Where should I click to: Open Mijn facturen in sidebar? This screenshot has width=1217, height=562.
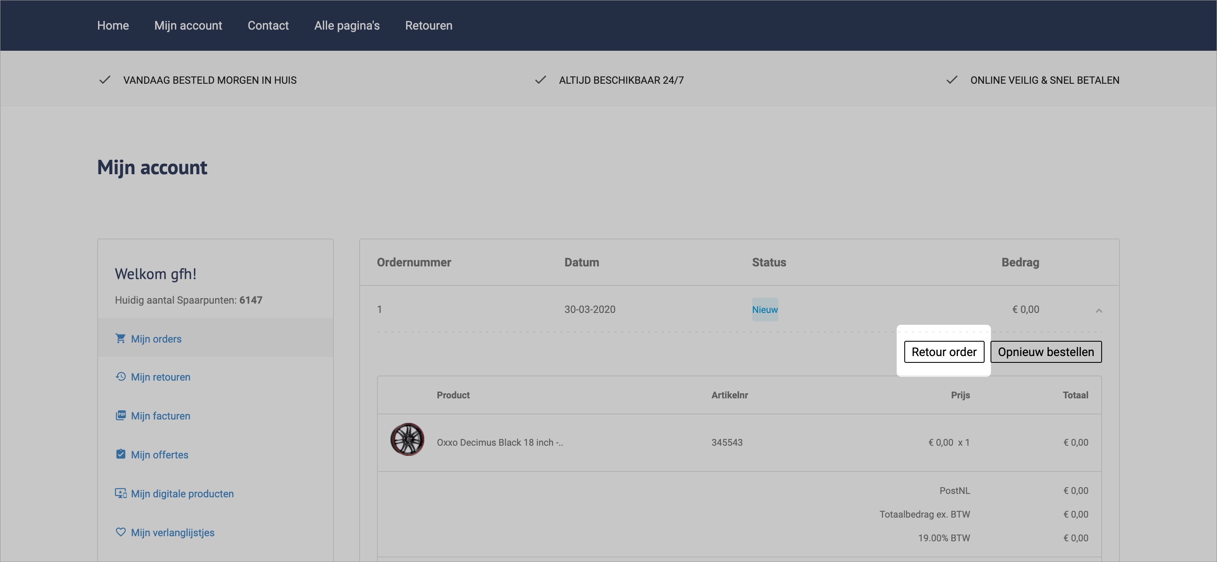point(161,416)
